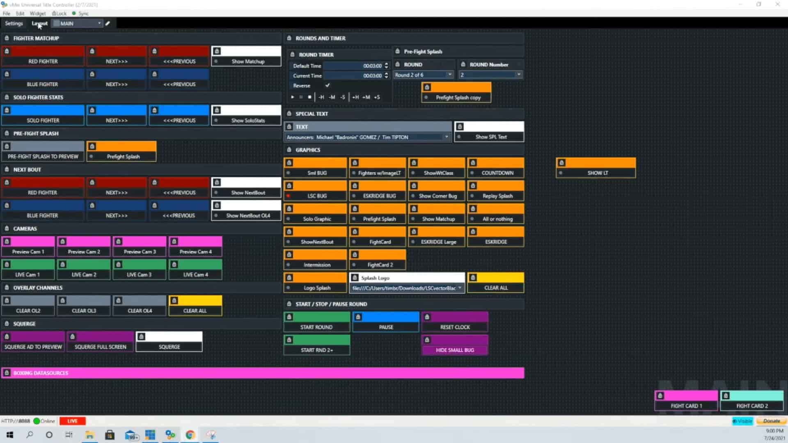Click the -S button to subtract a second
Viewport: 788px width, 443px height.
(343, 97)
